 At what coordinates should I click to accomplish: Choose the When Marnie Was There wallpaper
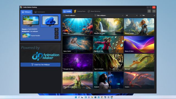78,80
